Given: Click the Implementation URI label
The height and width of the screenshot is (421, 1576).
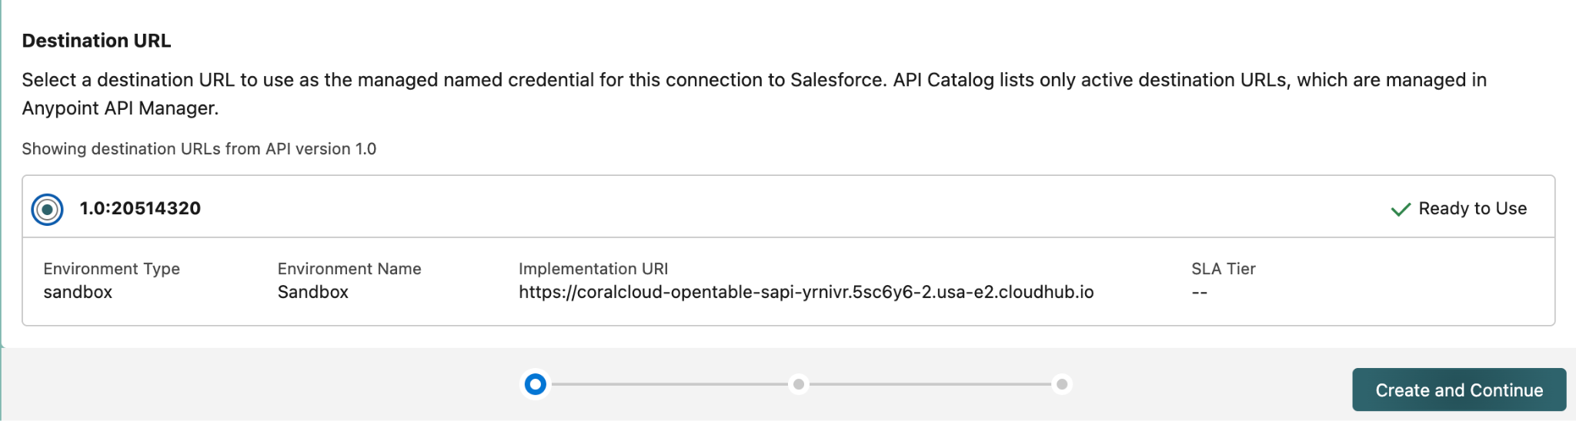Looking at the screenshot, I should click(593, 269).
